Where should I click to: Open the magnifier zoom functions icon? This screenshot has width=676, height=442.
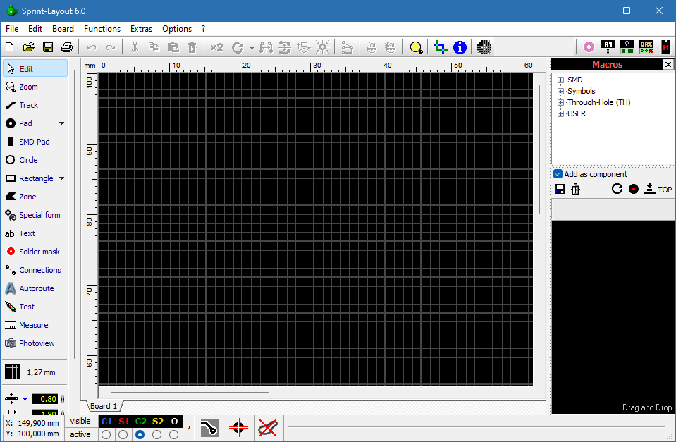[x=416, y=47]
